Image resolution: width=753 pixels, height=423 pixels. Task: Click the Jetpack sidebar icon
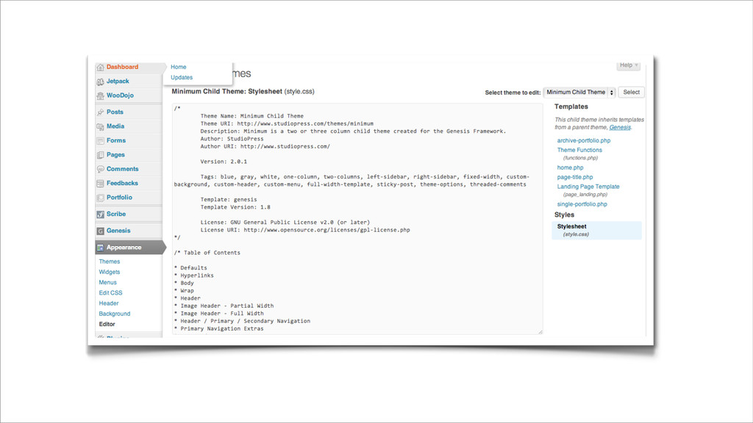tap(100, 82)
